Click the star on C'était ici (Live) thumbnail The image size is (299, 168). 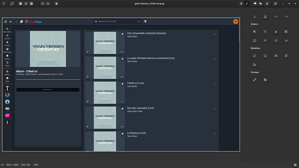click(x=123, y=84)
